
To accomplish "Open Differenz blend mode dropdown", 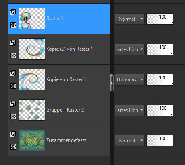I will coord(130,80).
